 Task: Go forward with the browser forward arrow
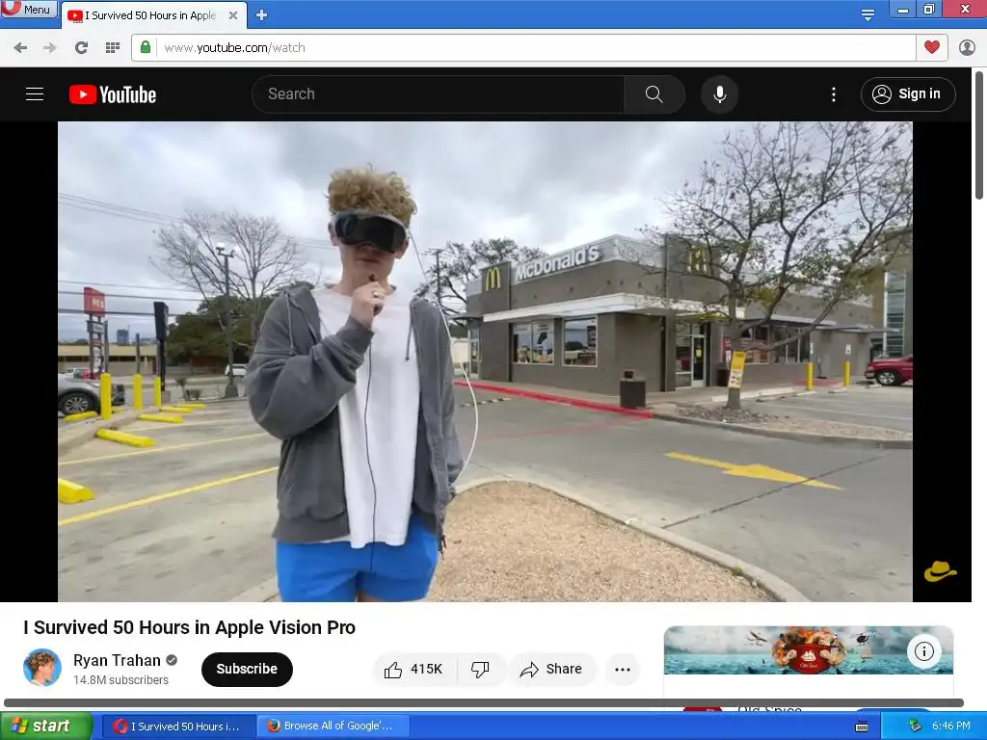point(50,48)
